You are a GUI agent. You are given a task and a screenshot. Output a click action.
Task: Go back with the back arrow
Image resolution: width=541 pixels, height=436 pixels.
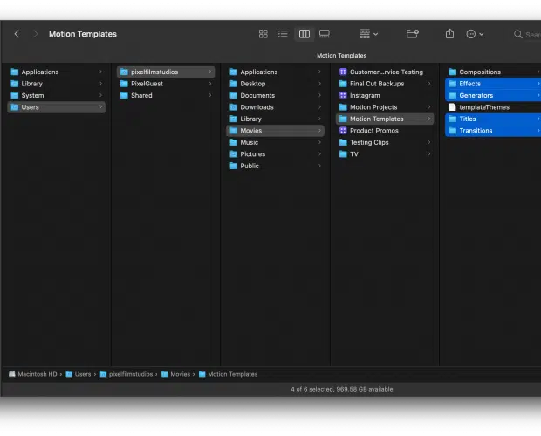[x=17, y=34]
